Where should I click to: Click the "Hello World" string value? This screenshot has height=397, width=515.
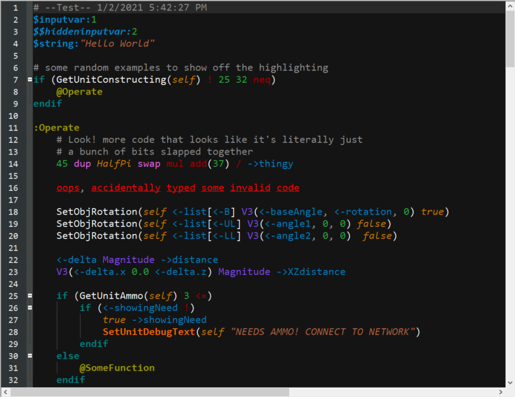coord(117,43)
